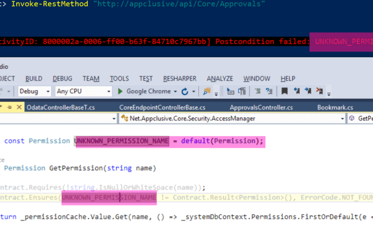Switch to the OdataControllerBaseT.cs tab

[x=61, y=107]
